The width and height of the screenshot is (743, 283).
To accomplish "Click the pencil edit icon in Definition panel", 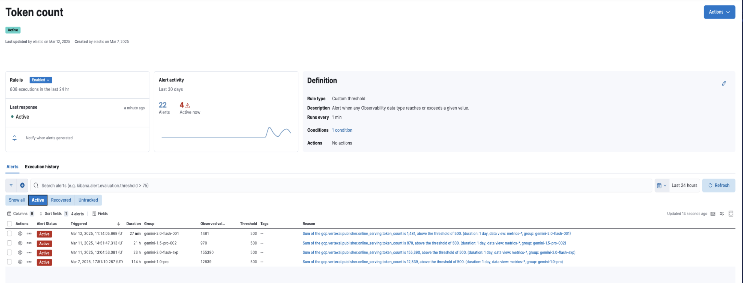I will tap(724, 83).
